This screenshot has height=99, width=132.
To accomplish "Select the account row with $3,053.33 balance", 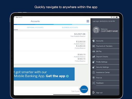I will [x=51, y=45].
